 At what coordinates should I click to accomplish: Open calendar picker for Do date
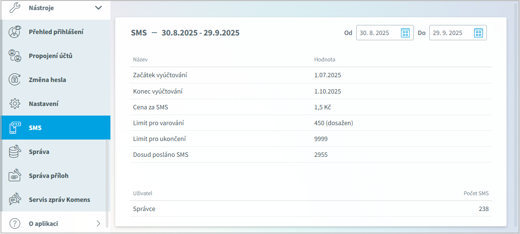click(478, 33)
